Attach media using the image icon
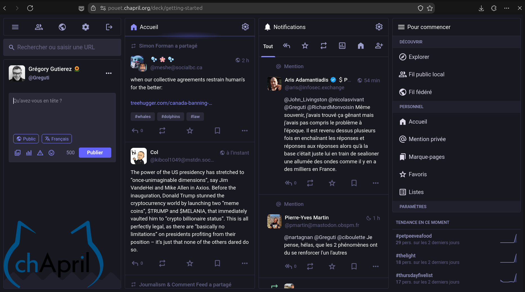This screenshot has width=525, height=292. pos(17,153)
